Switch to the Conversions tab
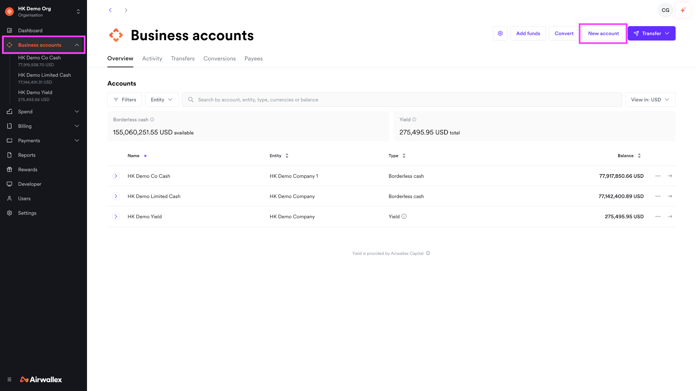This screenshot has width=696, height=391. [x=220, y=59]
